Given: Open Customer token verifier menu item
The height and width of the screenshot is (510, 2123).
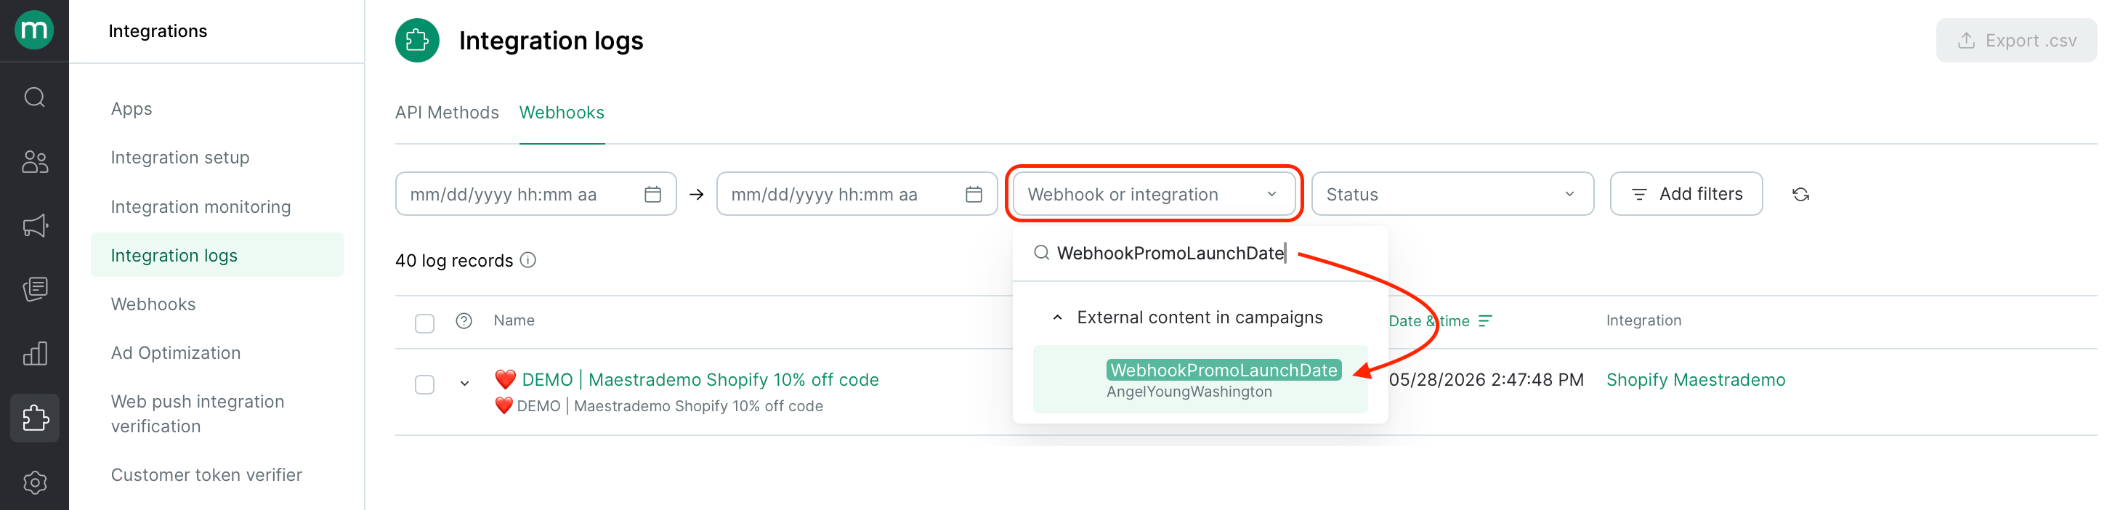Looking at the screenshot, I should coord(206,474).
